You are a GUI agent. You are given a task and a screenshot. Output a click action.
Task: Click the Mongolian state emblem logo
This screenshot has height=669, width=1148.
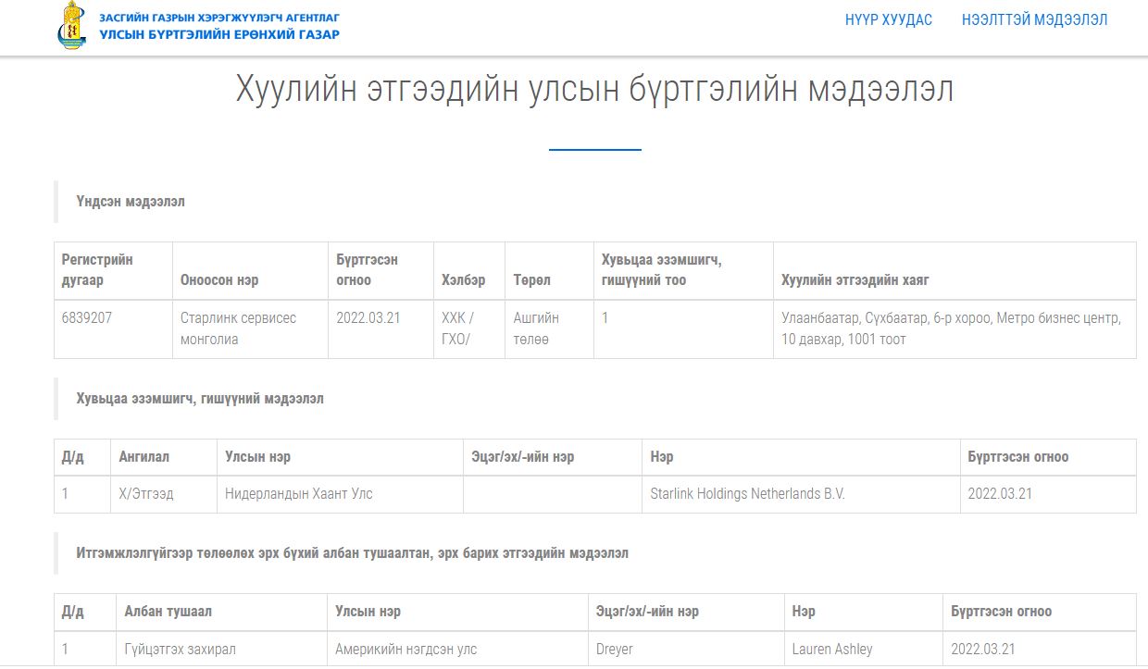tap(71, 26)
